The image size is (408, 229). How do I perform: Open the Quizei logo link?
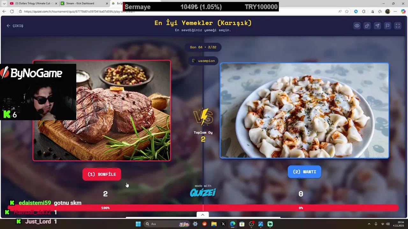click(203, 192)
